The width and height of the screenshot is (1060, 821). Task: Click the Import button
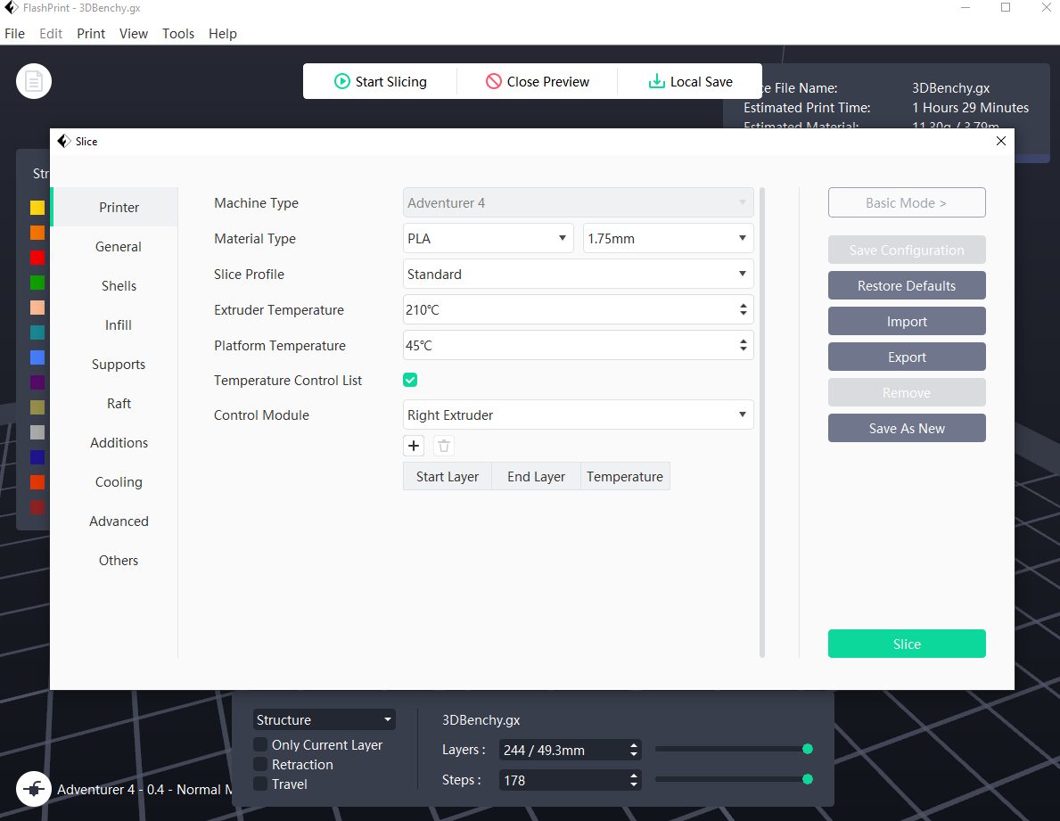907,321
